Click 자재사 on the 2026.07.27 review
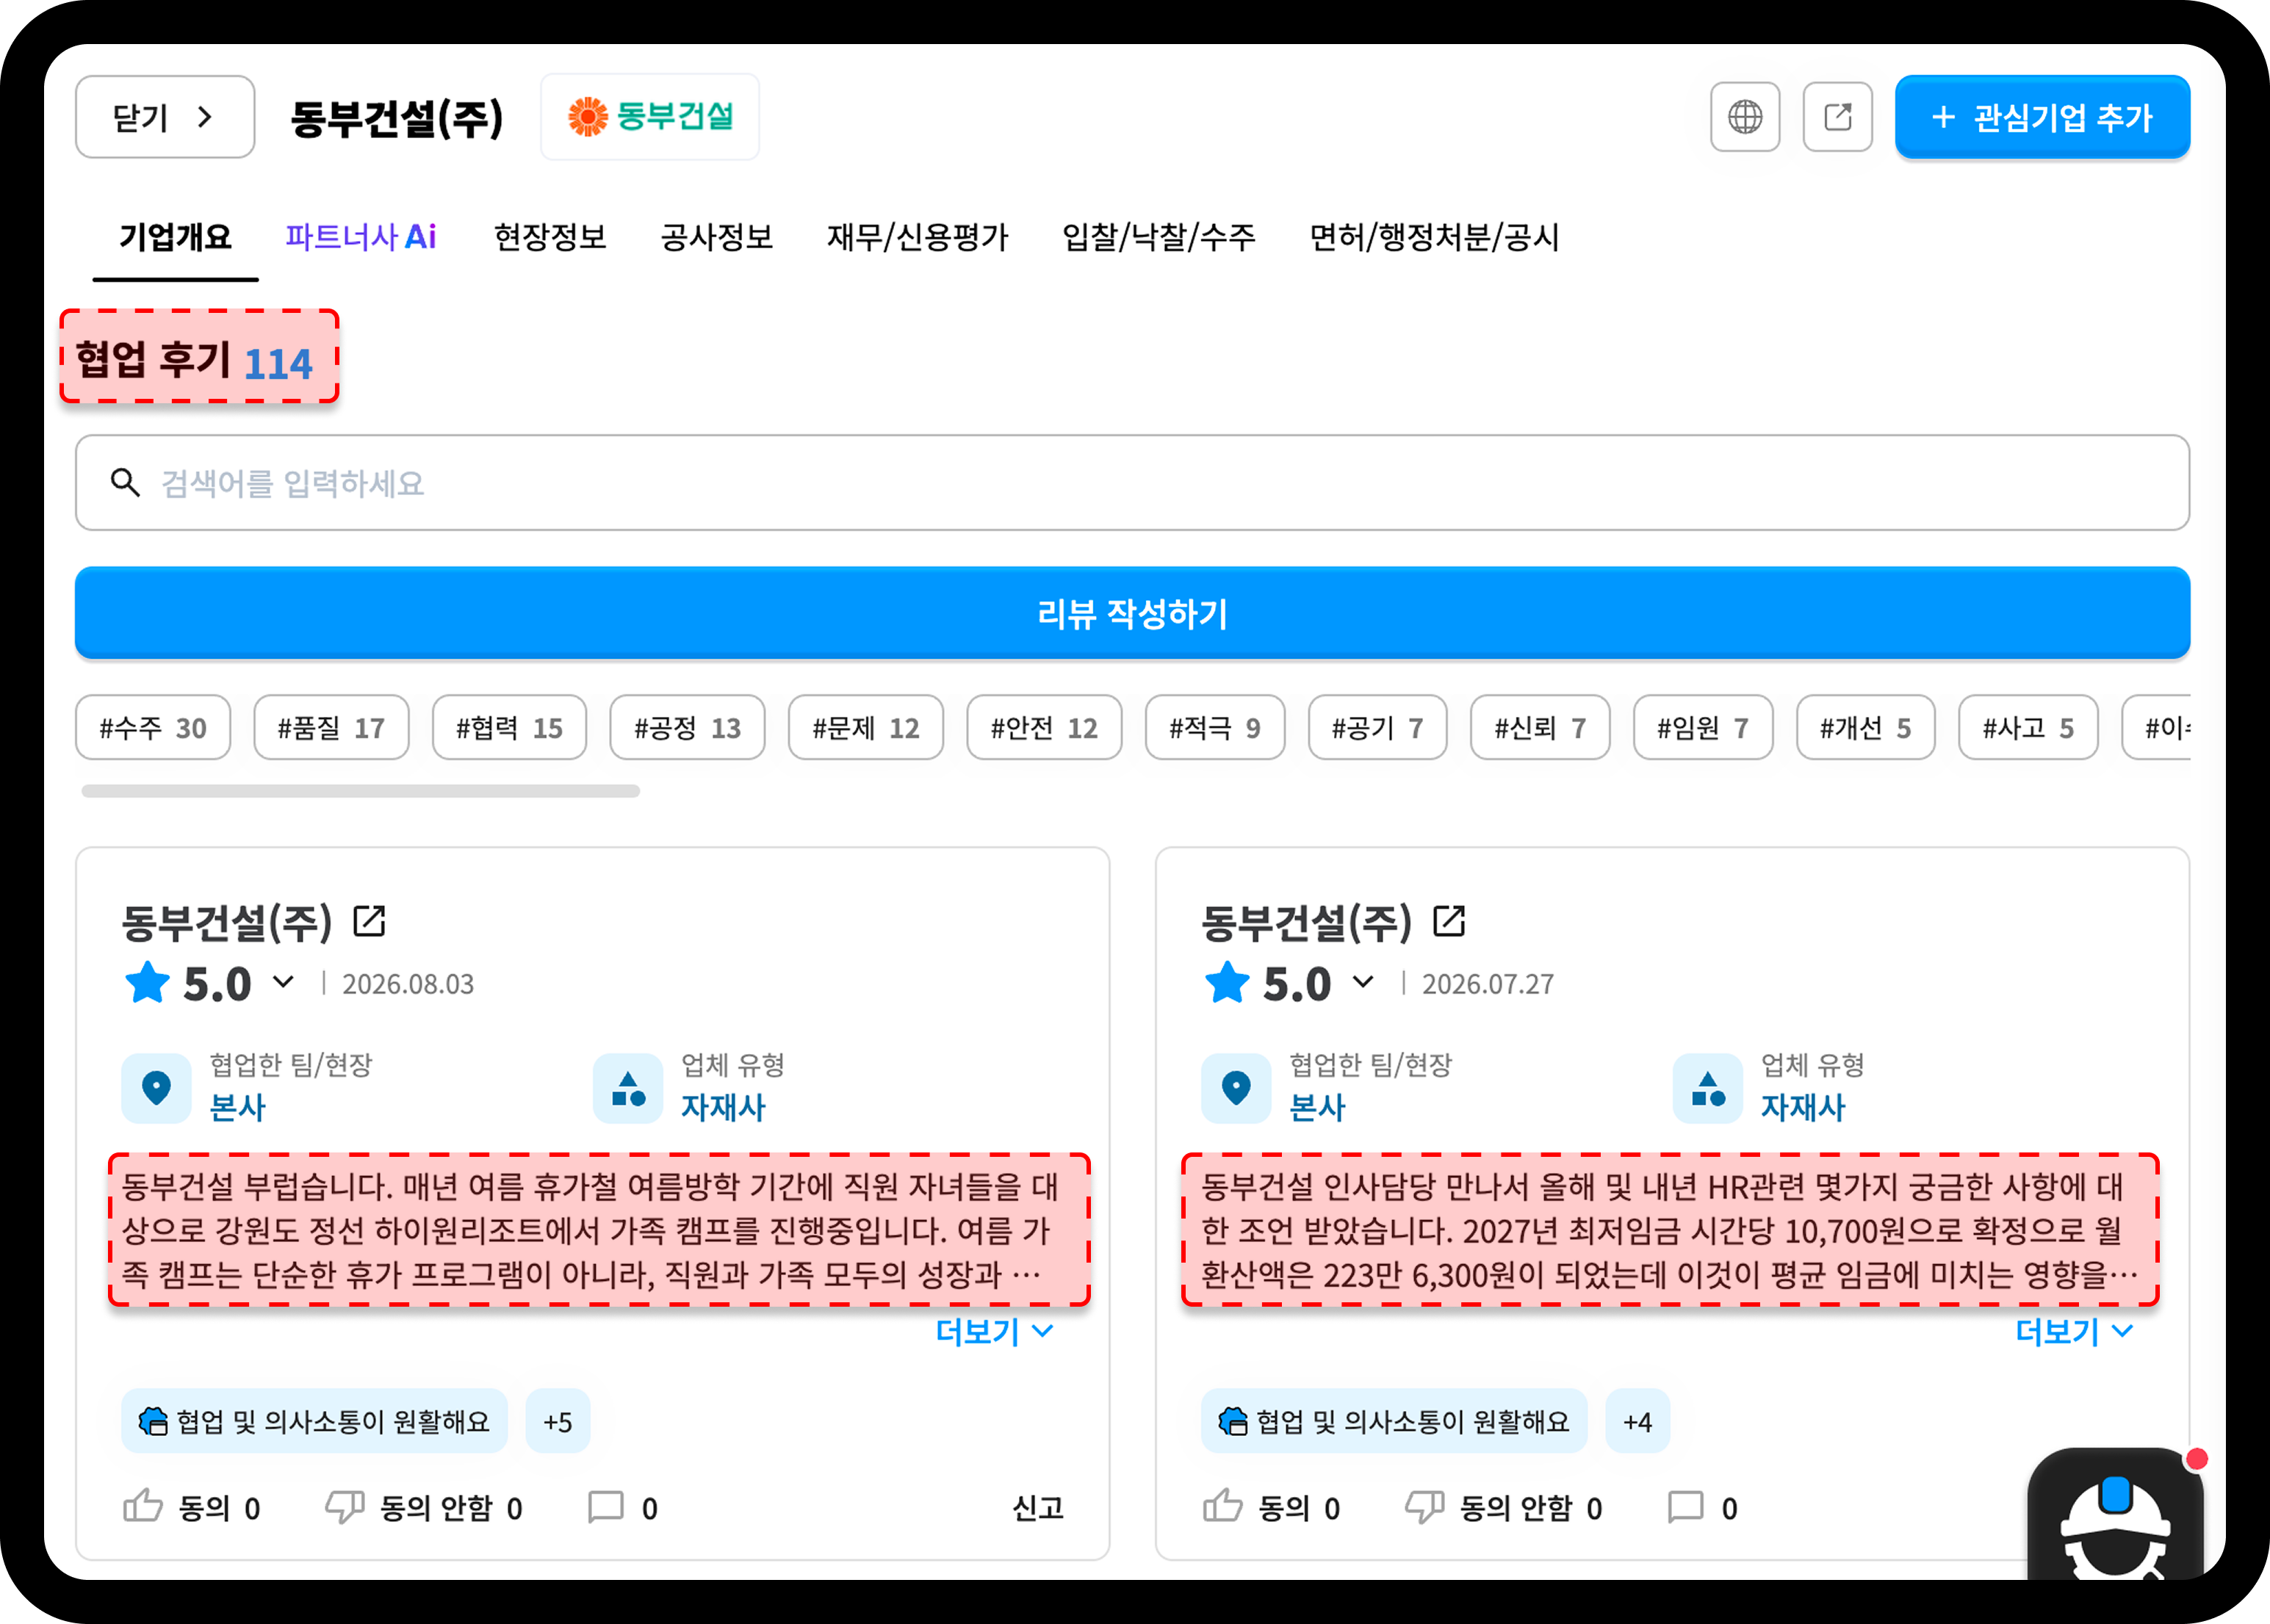 pyautogui.click(x=1803, y=1107)
